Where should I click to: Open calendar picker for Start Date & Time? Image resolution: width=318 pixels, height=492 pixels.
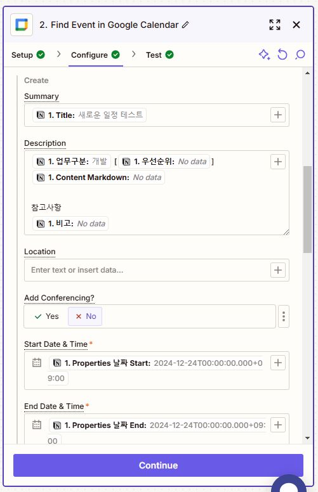click(x=37, y=363)
